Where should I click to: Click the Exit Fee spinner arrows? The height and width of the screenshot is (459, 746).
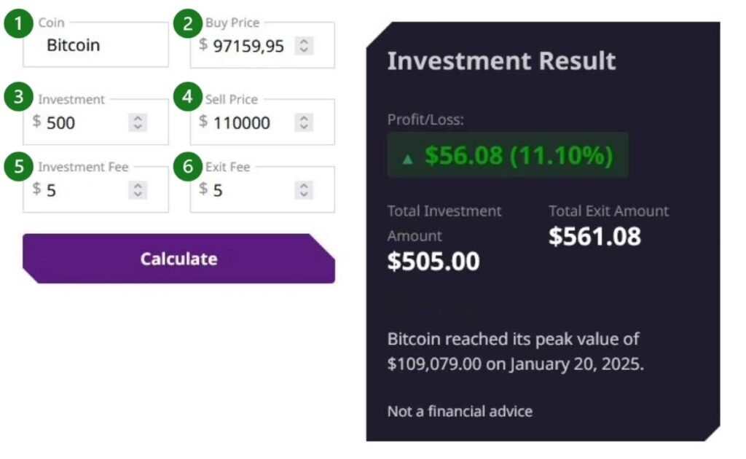[305, 190]
